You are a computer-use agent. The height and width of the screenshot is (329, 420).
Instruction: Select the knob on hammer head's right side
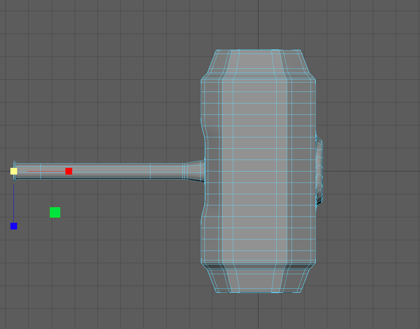[319, 171]
